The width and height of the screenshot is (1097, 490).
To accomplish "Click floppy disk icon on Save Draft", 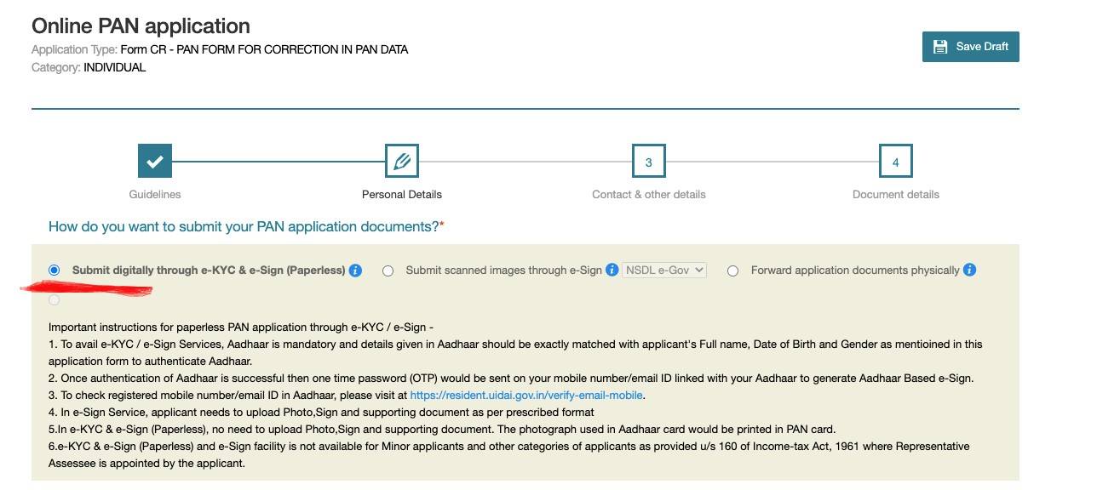I will [x=940, y=47].
